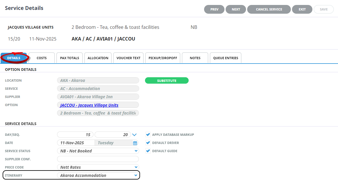Open the Allocation tab
The height and width of the screenshot is (181, 338).
tap(98, 58)
